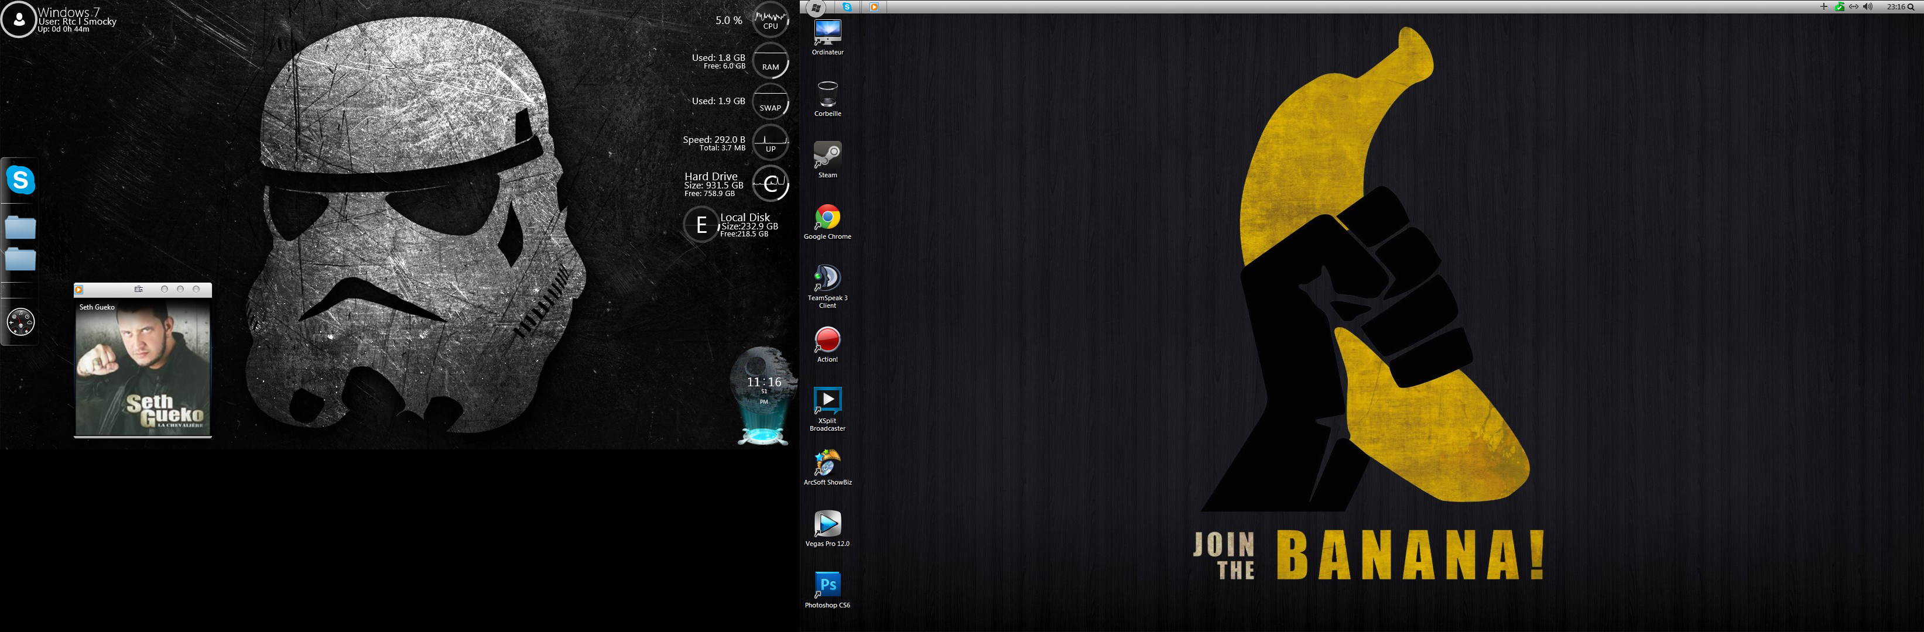Launch Vegas Pro 12.0

(x=827, y=528)
